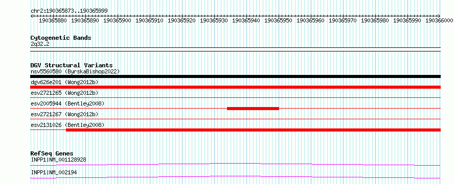This screenshot has width=455, height=184.
Task: Click ruler position 190365970
Action: pyautogui.click(x=343, y=20)
